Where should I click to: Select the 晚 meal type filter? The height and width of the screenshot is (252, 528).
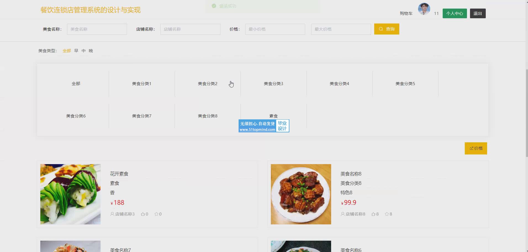pos(91,51)
